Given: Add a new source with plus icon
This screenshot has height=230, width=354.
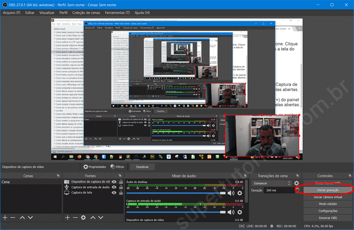Looking at the screenshot, I should 67,217.
